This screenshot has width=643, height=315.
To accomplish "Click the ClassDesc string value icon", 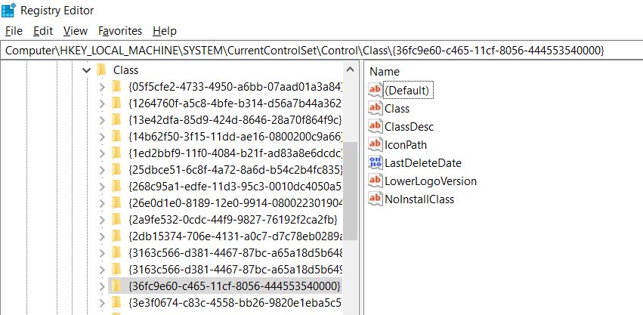I will 376,126.
